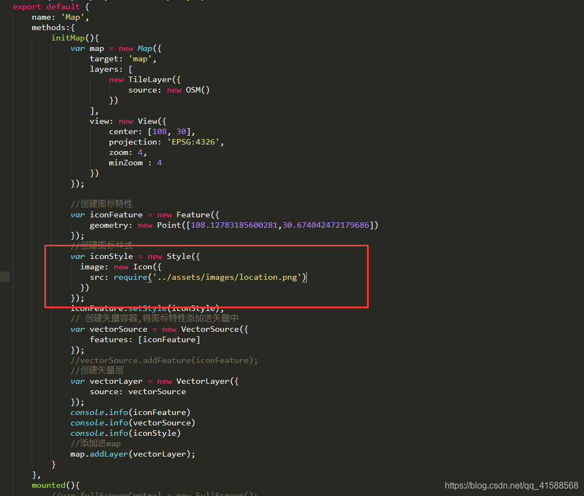
Task: Click the 'zoom: 4,' line
Action: tap(128, 153)
